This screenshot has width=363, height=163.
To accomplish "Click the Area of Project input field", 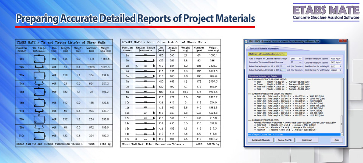I will [x=296, y=58].
